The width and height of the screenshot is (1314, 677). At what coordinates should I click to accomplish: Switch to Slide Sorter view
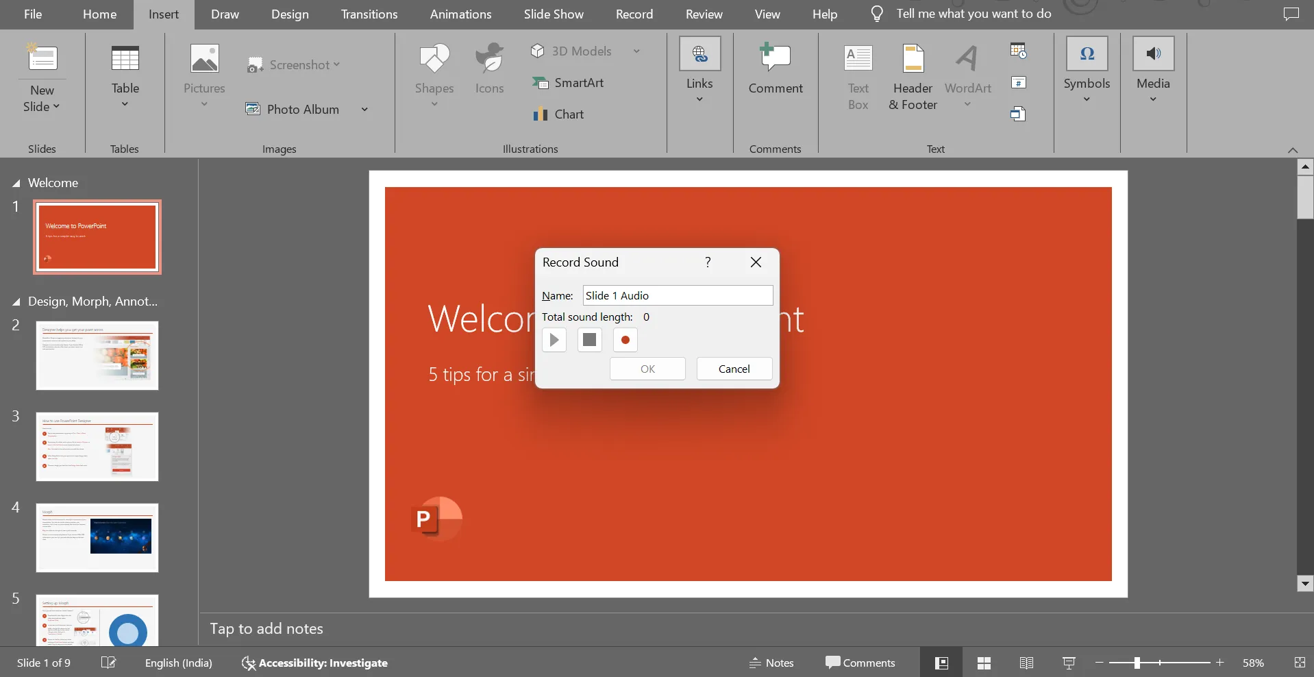click(984, 663)
